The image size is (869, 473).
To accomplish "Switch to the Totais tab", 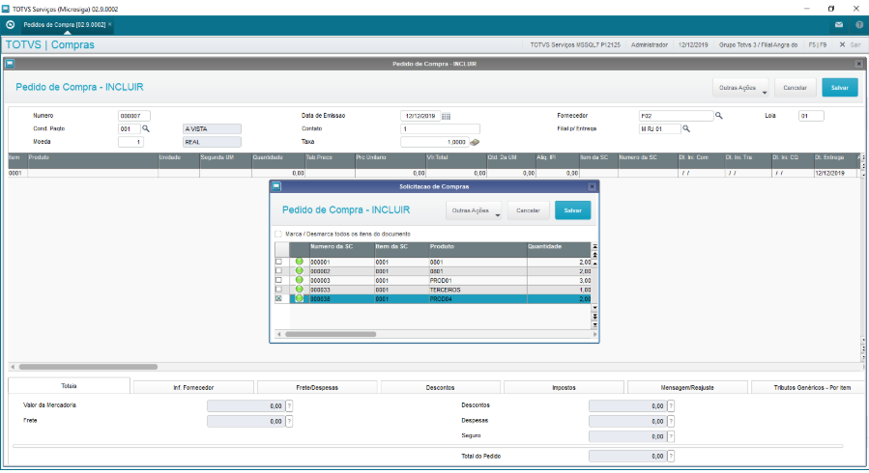I will (69, 386).
